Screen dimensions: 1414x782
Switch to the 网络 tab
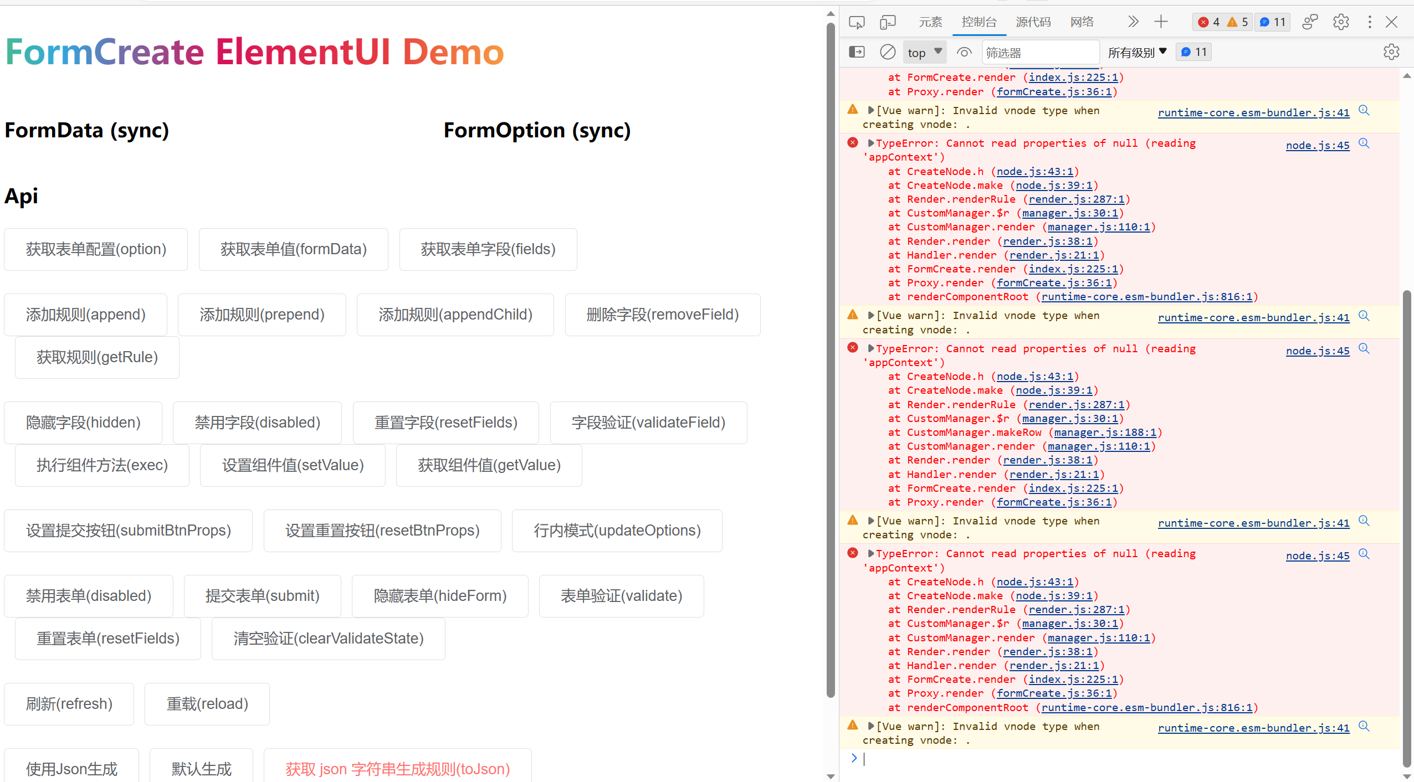[1082, 22]
